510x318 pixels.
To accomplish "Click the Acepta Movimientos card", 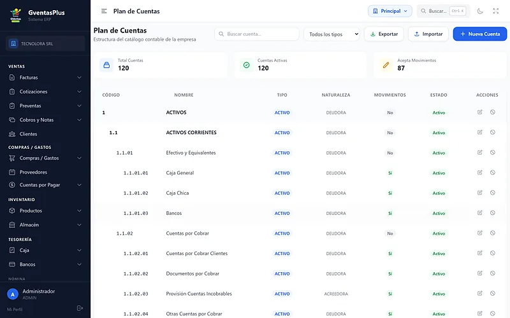I will pos(440,65).
